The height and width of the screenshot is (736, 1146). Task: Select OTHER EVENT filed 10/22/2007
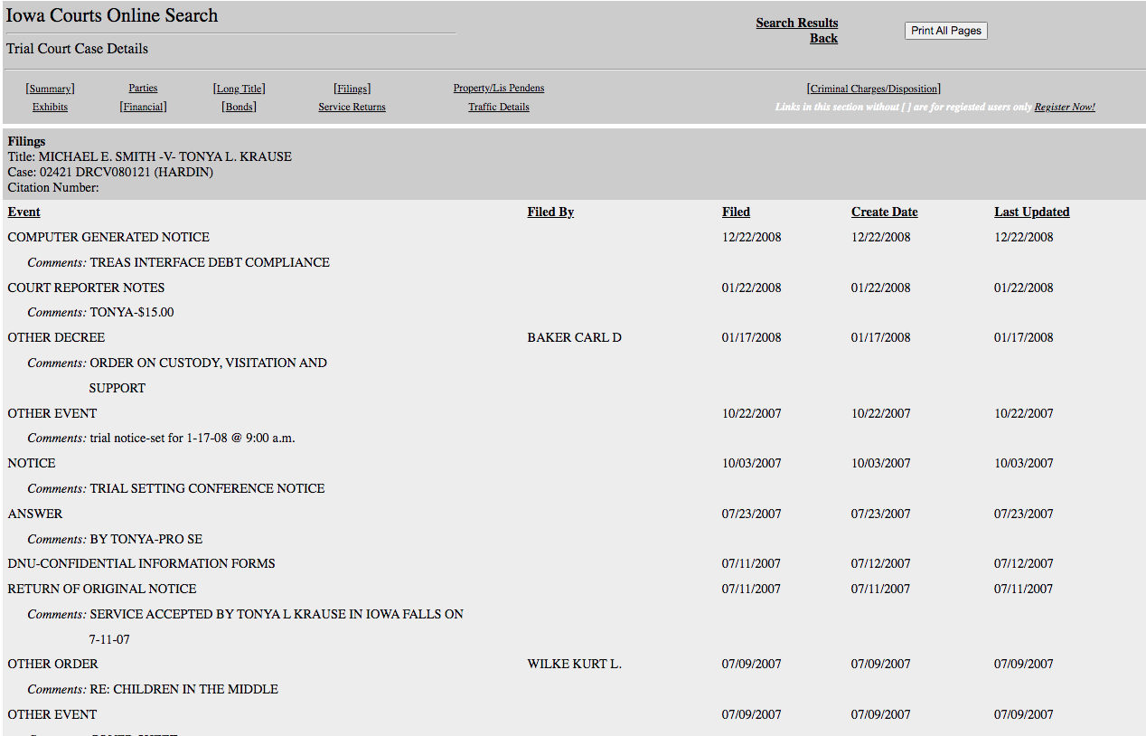pyautogui.click(x=52, y=413)
